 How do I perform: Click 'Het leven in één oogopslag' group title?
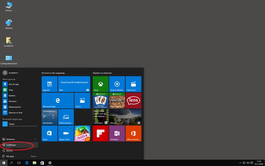[53, 73]
